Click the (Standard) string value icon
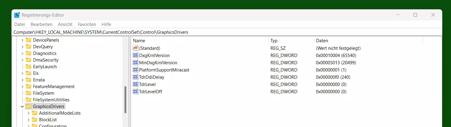 (135, 48)
